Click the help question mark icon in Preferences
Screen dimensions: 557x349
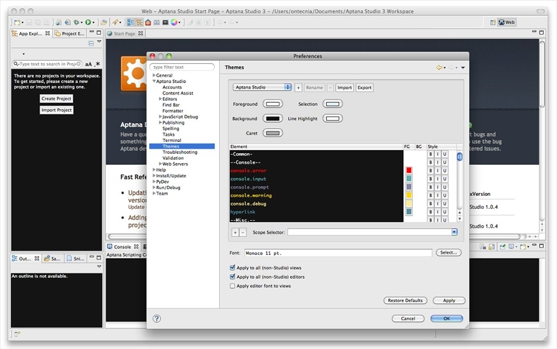[157, 319]
